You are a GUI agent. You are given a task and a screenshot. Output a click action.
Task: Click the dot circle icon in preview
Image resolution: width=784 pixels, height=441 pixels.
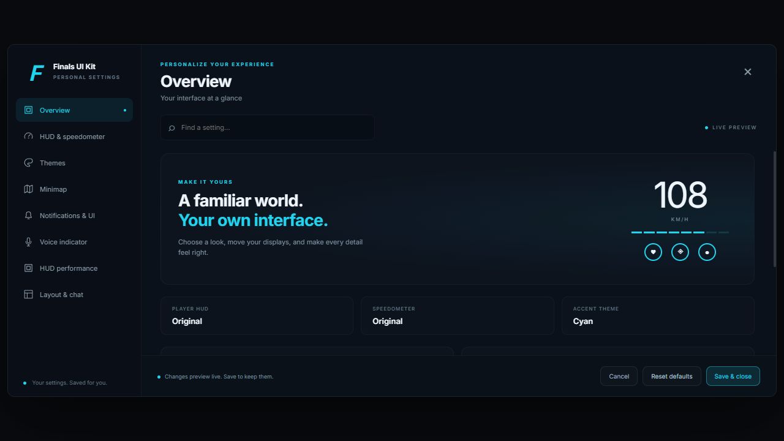(707, 252)
